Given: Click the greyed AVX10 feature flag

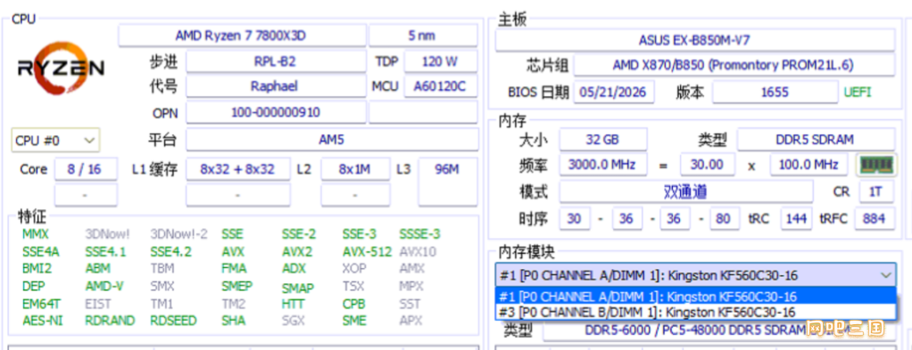Looking at the screenshot, I should pos(417,252).
